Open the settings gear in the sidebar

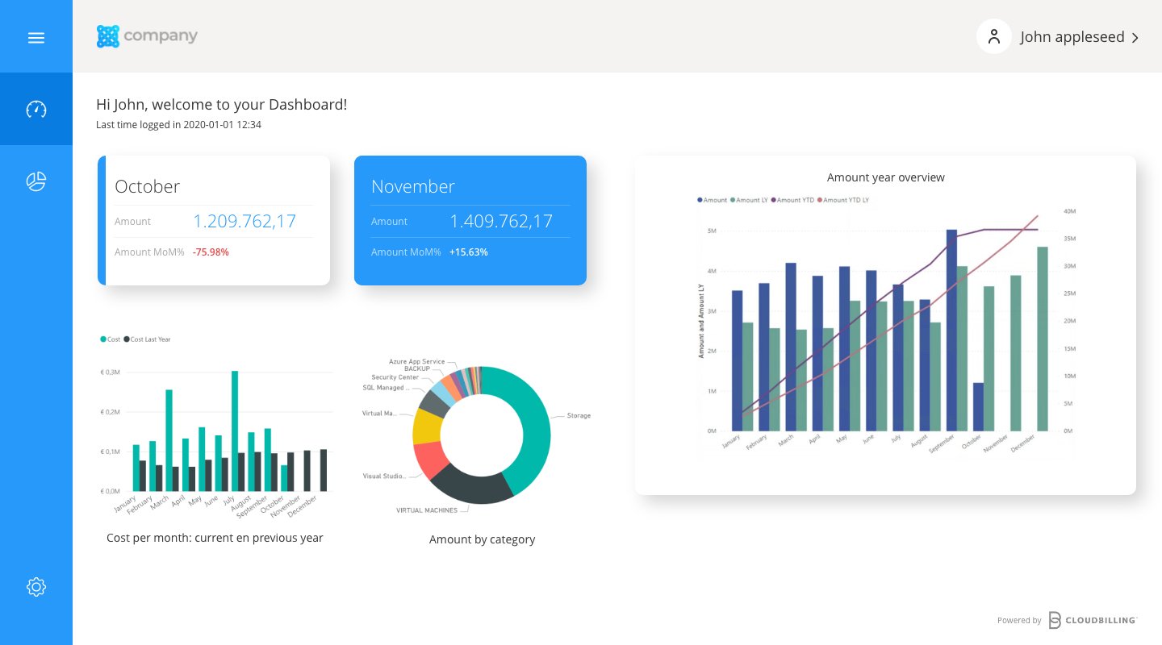click(36, 586)
